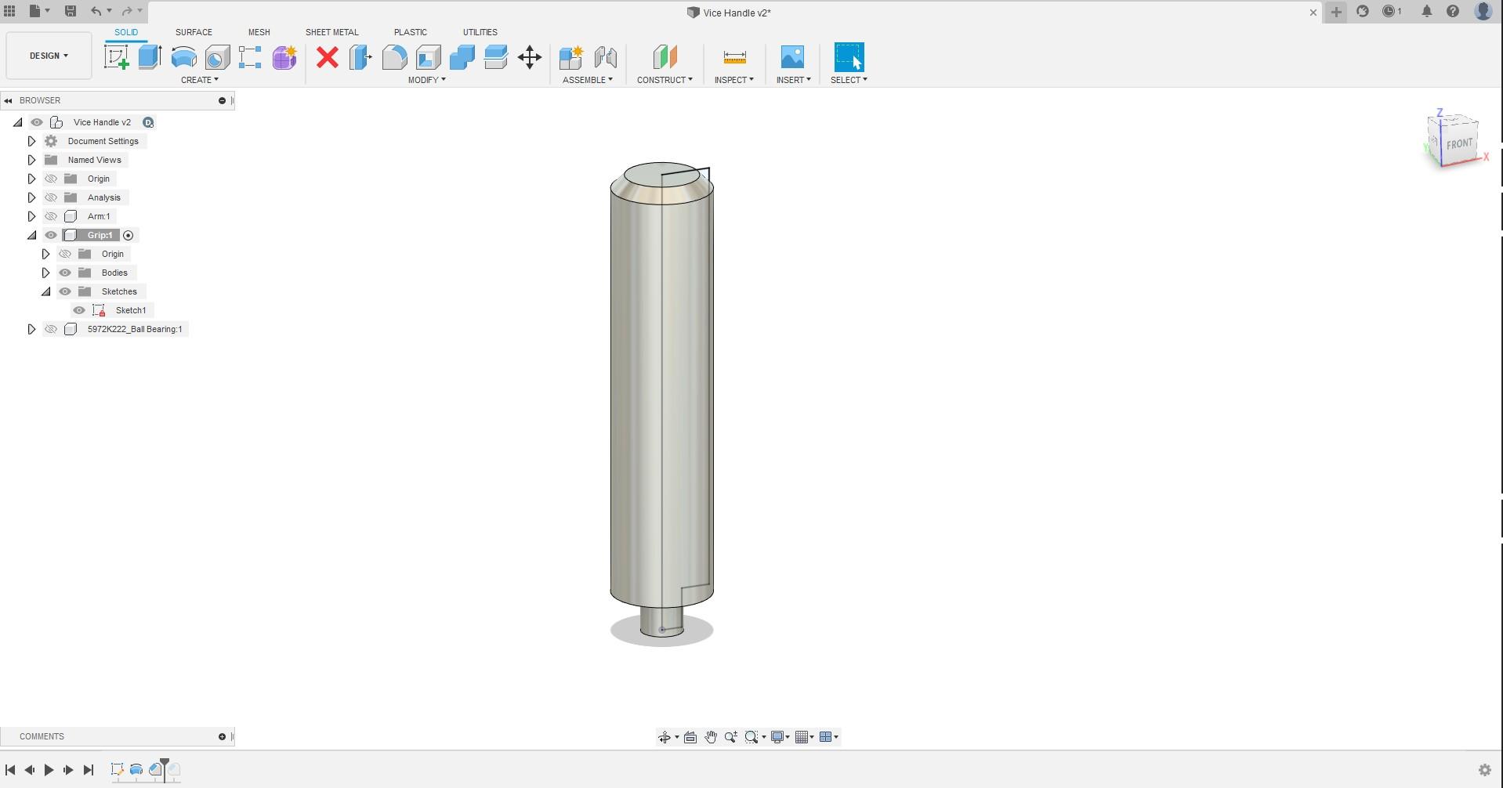Open the Measure tool under Inspect

pyautogui.click(x=734, y=57)
